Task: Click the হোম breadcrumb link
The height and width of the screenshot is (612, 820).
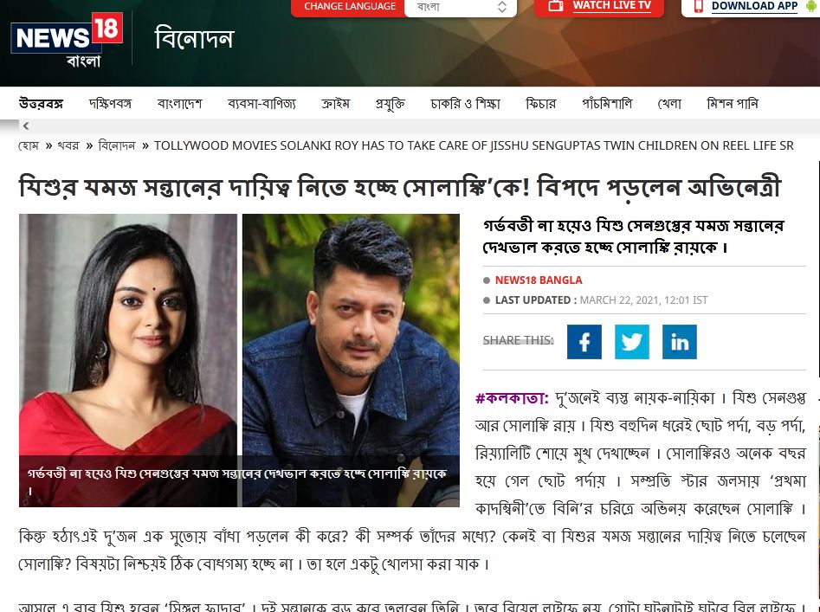Action: pos(29,145)
